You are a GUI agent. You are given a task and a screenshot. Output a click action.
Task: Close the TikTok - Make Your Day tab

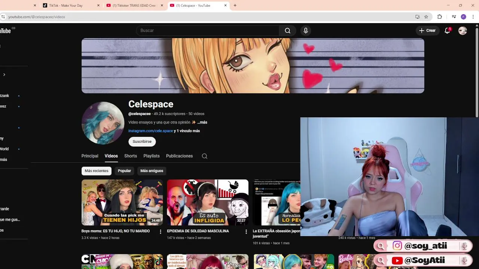98,5
